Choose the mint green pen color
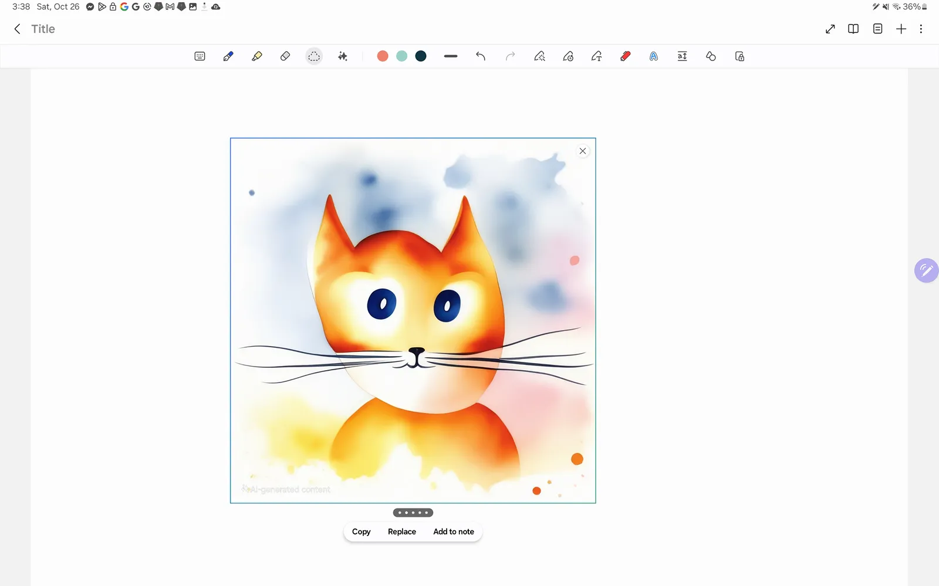Viewport: 939px width, 586px height. (401, 56)
